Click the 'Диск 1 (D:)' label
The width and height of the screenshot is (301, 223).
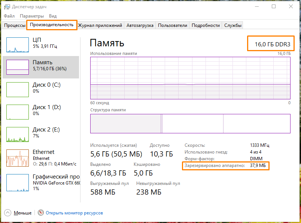[47, 107]
